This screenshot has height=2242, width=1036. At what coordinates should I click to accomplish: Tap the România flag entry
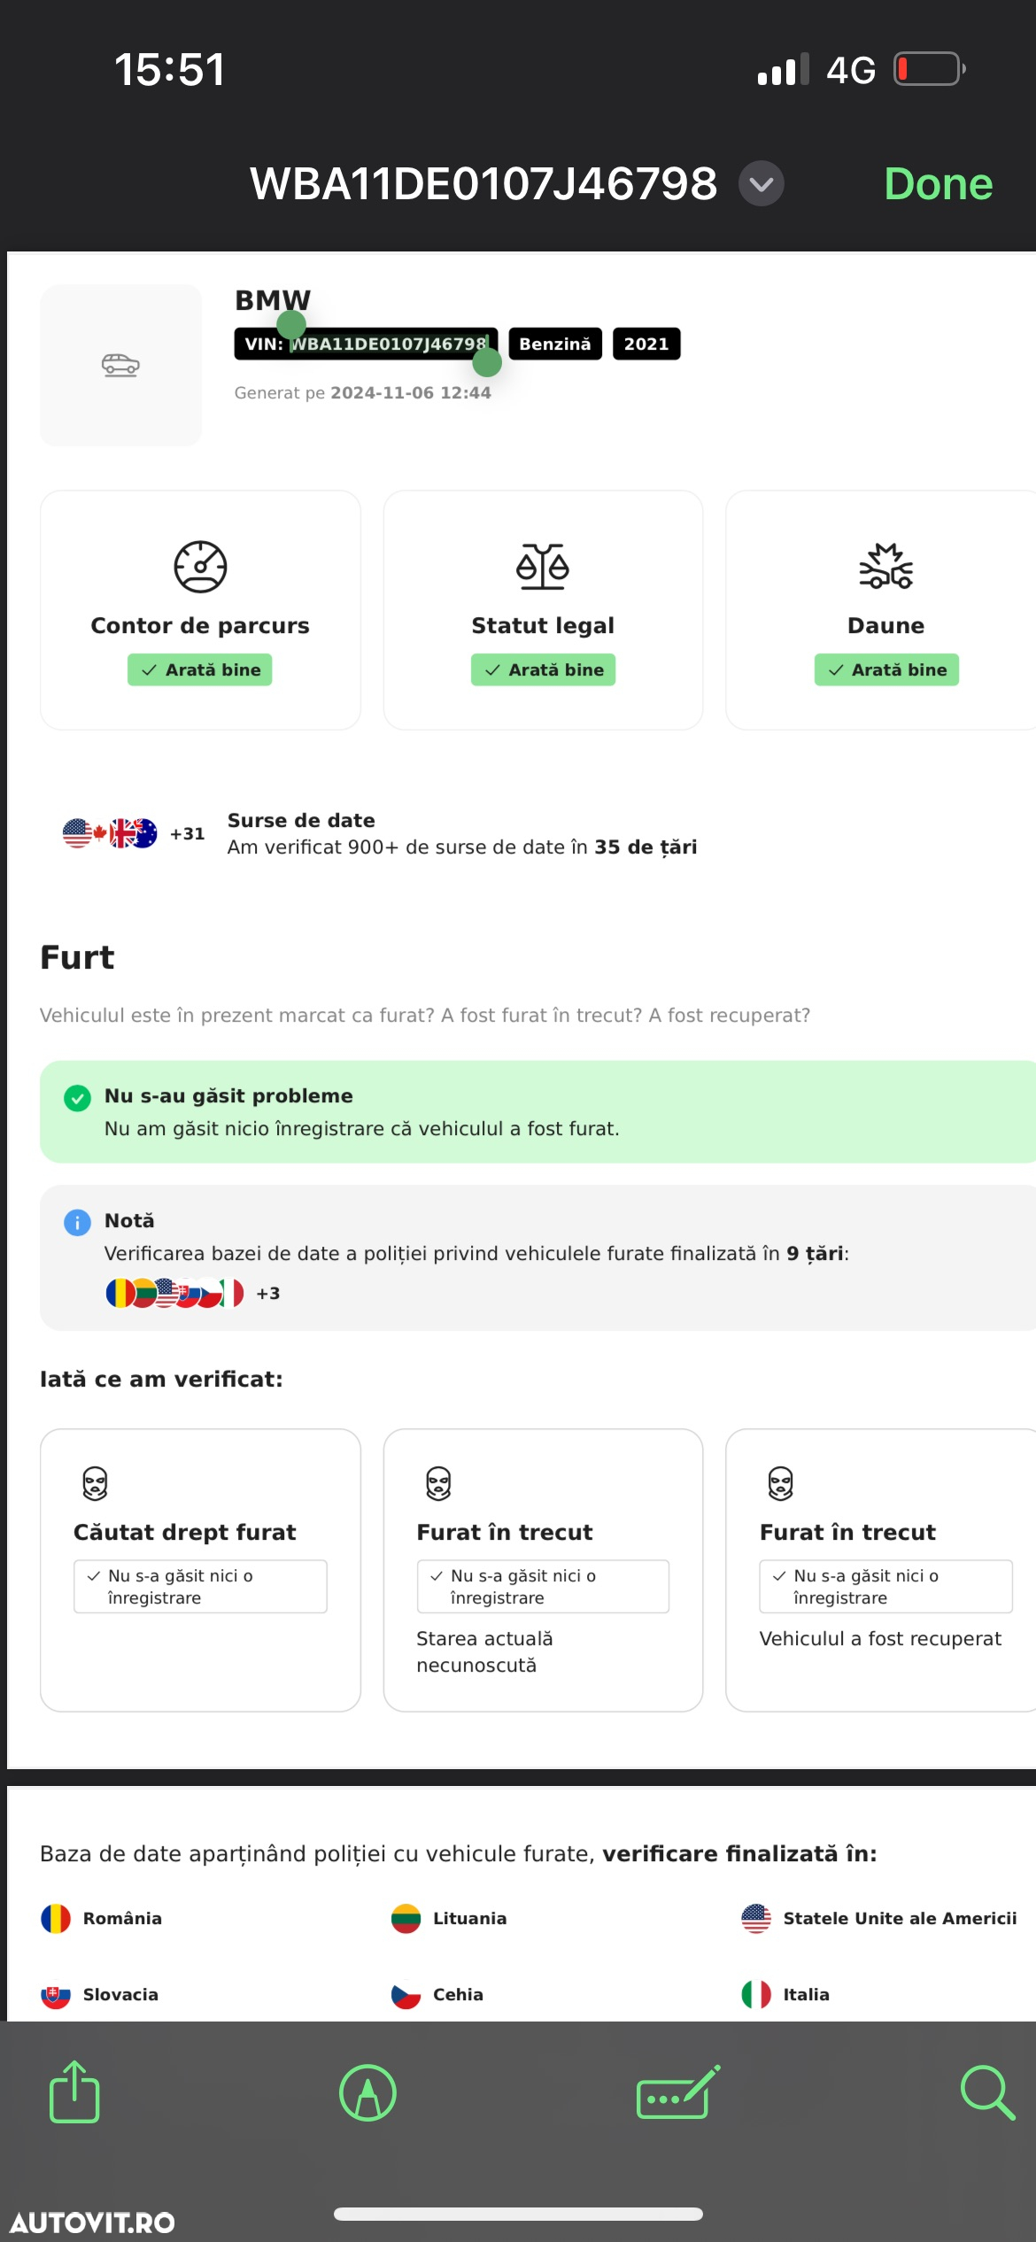click(102, 1919)
